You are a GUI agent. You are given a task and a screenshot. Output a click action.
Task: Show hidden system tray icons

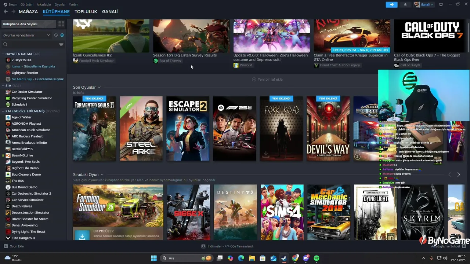pyautogui.click(x=424, y=258)
